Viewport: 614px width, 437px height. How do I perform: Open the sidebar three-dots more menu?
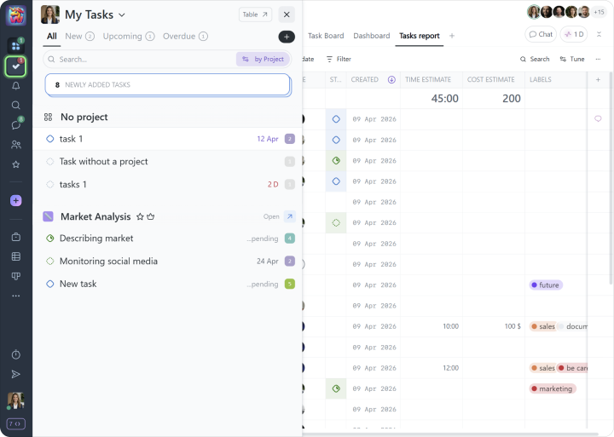(15, 296)
